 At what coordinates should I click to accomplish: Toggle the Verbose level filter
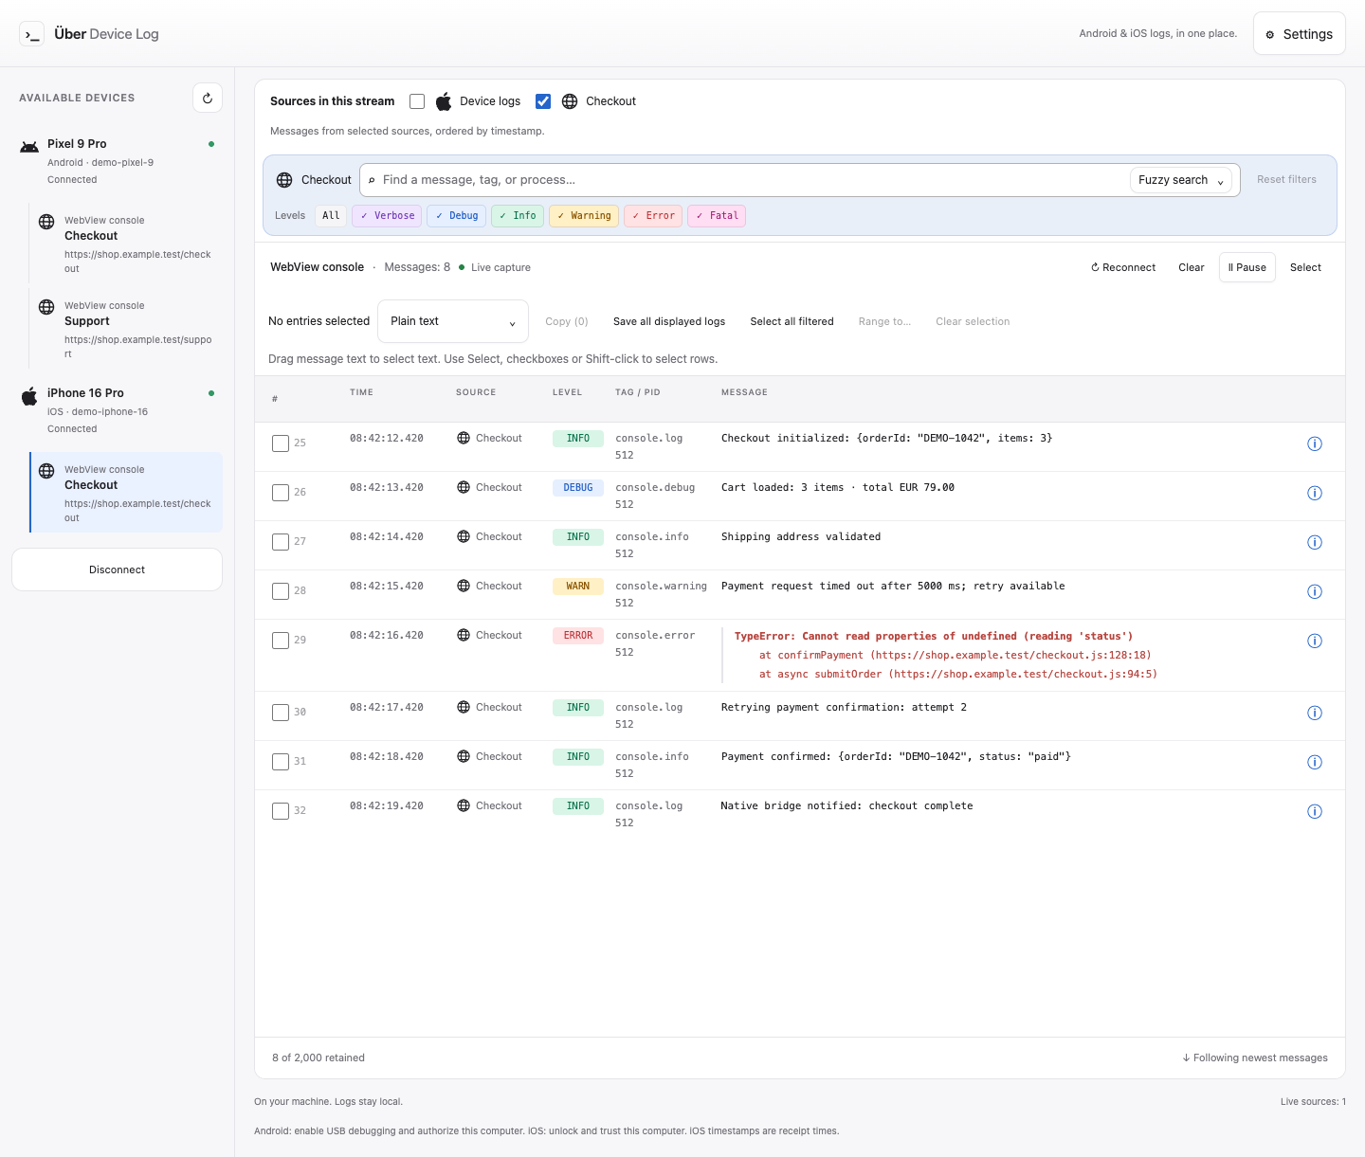[x=387, y=216]
